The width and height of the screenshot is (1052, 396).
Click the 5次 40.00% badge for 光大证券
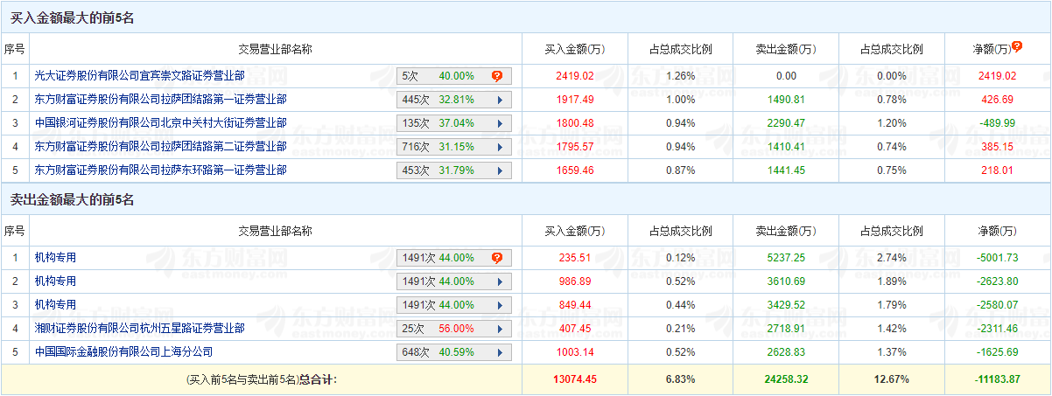[438, 76]
